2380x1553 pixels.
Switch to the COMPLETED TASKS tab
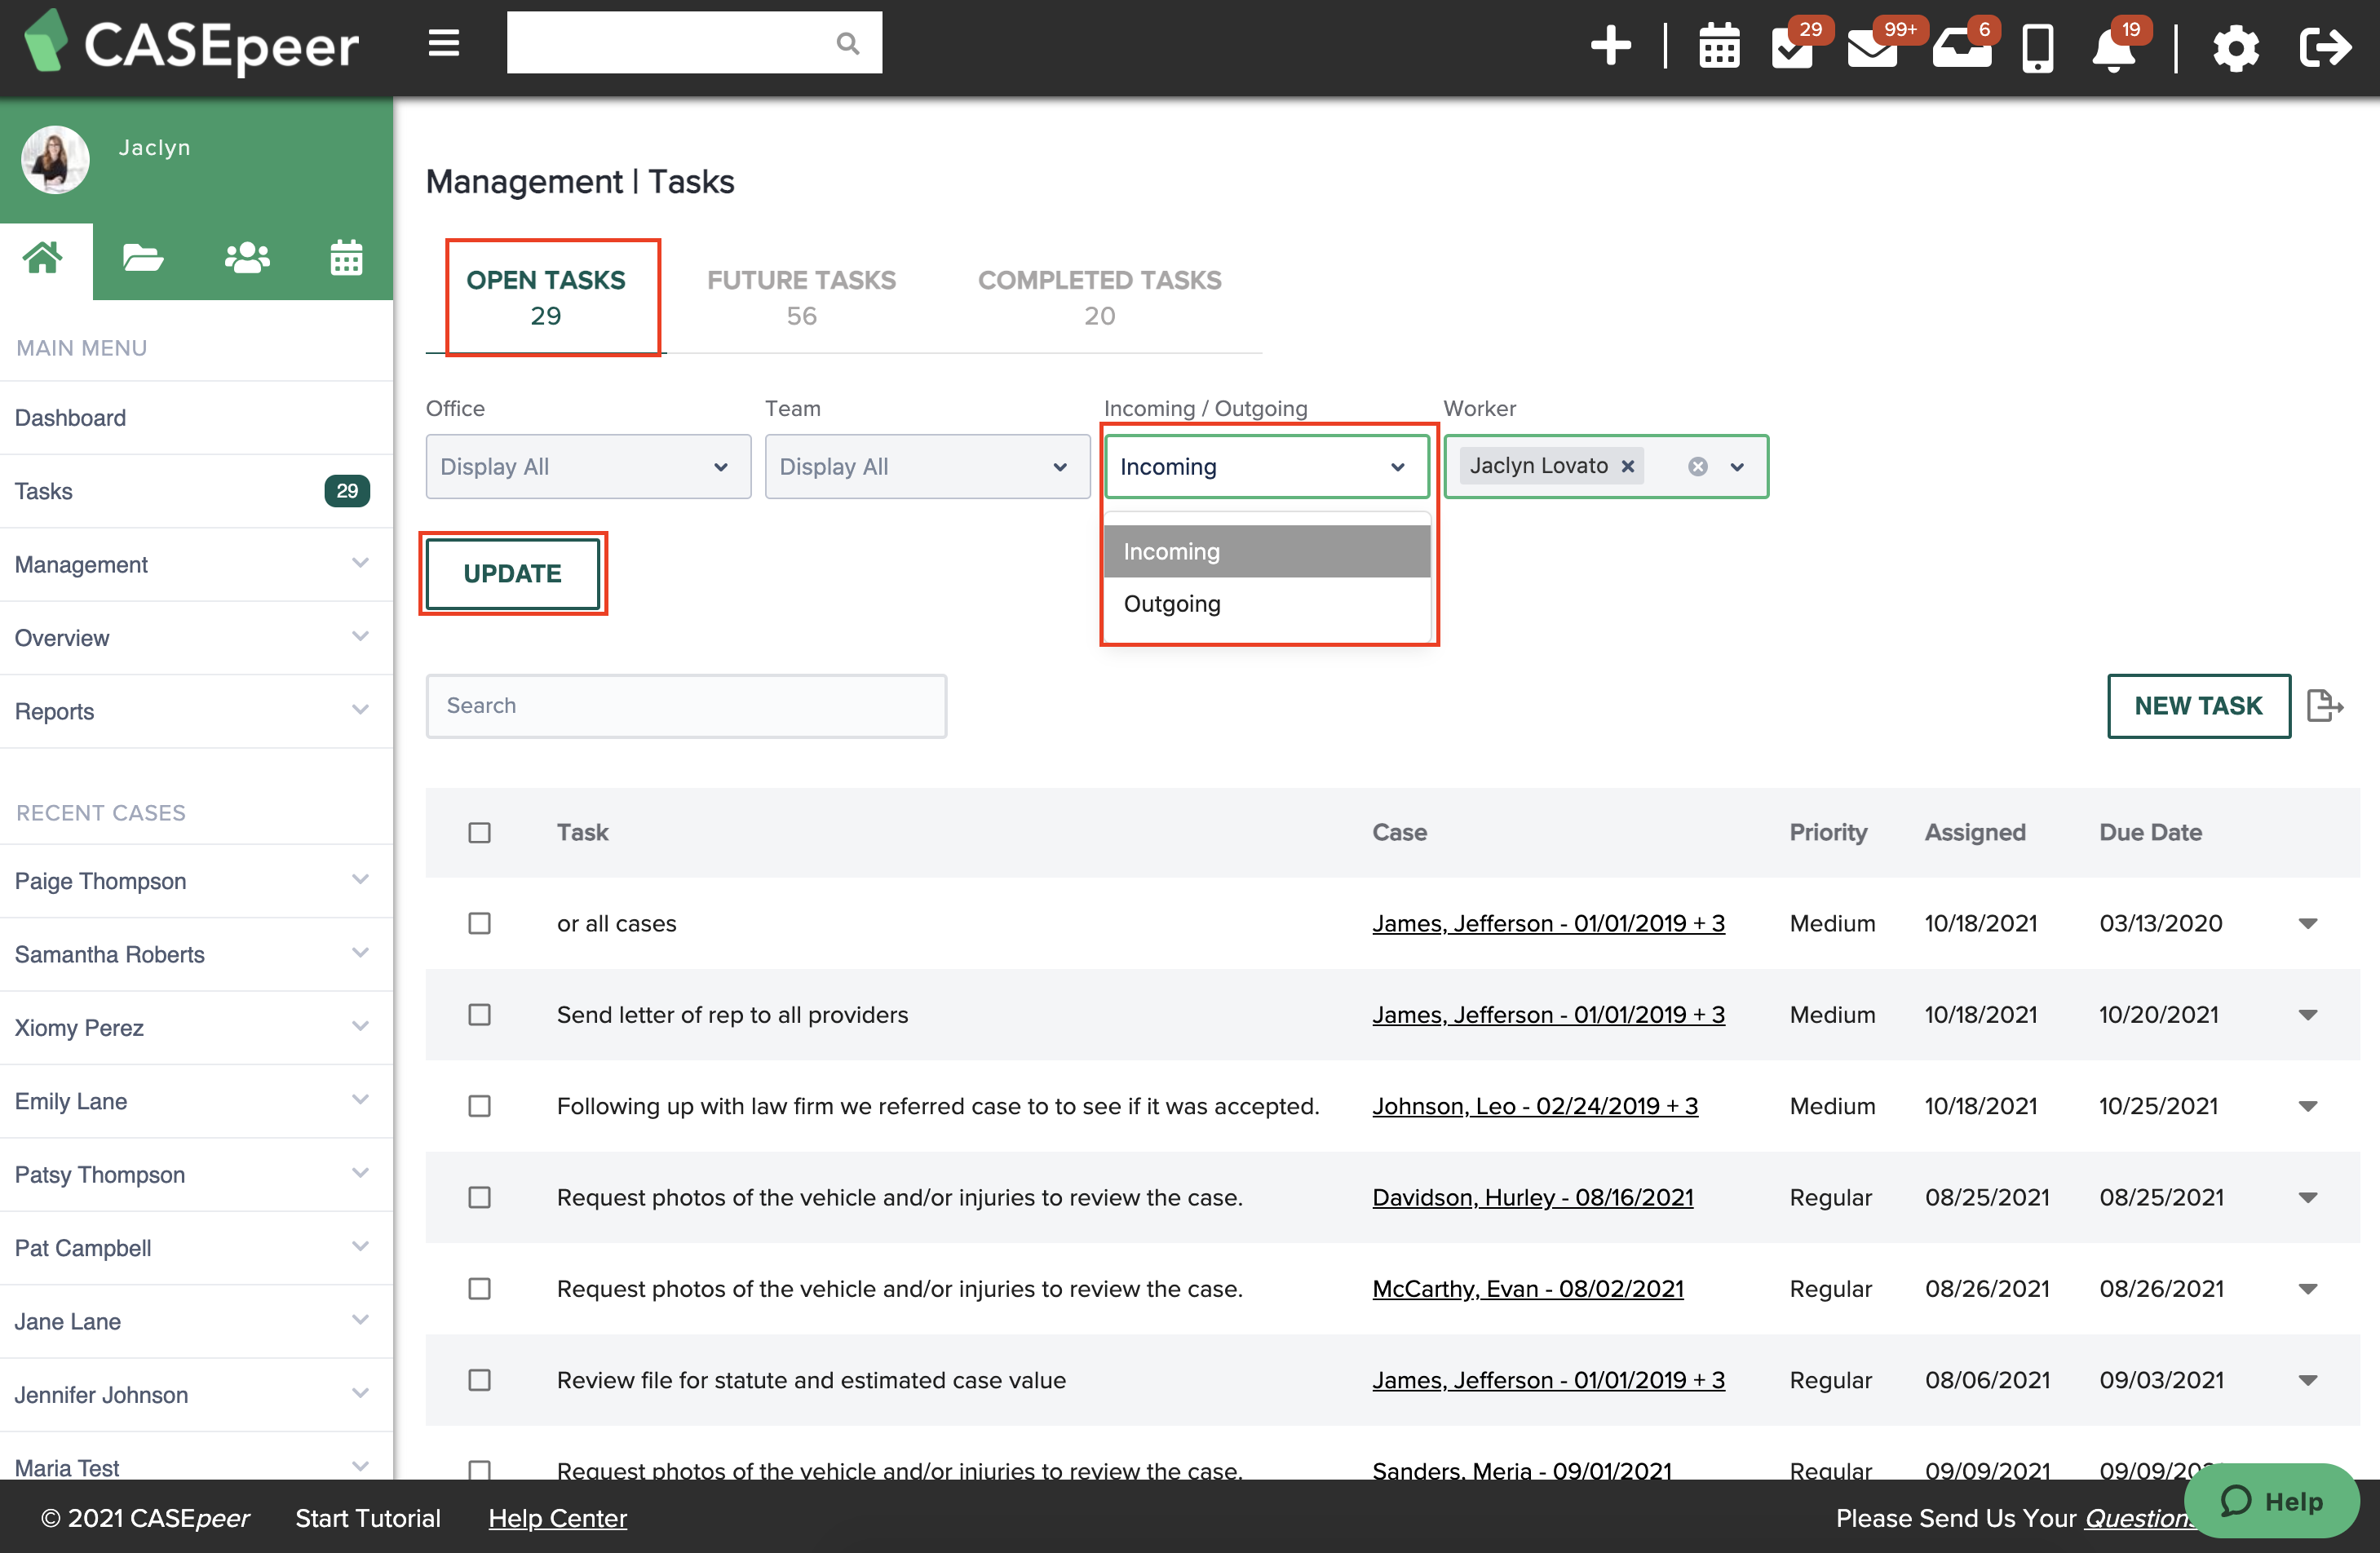(x=1100, y=297)
